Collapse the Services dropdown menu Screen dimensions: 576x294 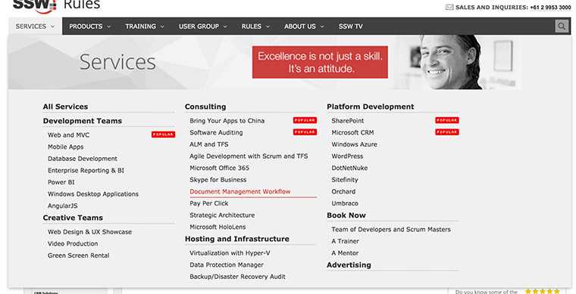pyautogui.click(x=36, y=26)
